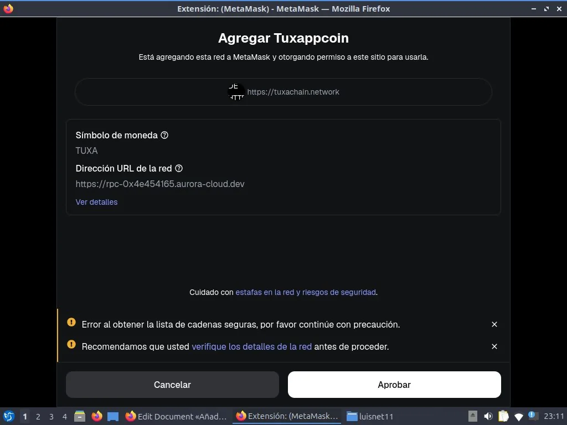Launch Firefox from the taskbar quick launch icon

(97, 416)
